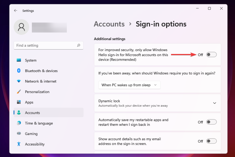Select the System section icon

pyautogui.click(x=19, y=60)
